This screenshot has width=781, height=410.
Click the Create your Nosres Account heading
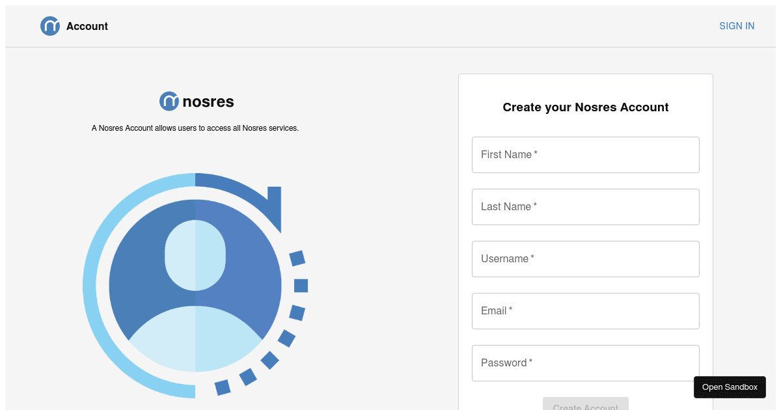point(586,107)
